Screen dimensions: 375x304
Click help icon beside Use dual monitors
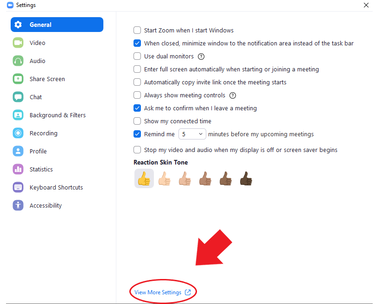coord(201,57)
